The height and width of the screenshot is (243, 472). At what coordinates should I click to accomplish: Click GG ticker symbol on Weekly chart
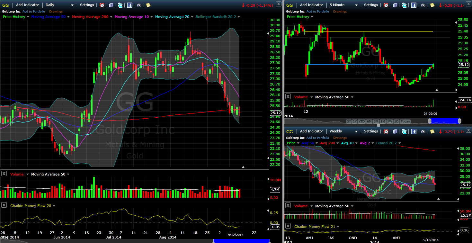289,131
